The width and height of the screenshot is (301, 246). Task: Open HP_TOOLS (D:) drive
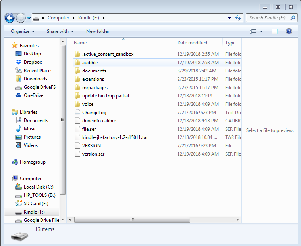click(40, 195)
